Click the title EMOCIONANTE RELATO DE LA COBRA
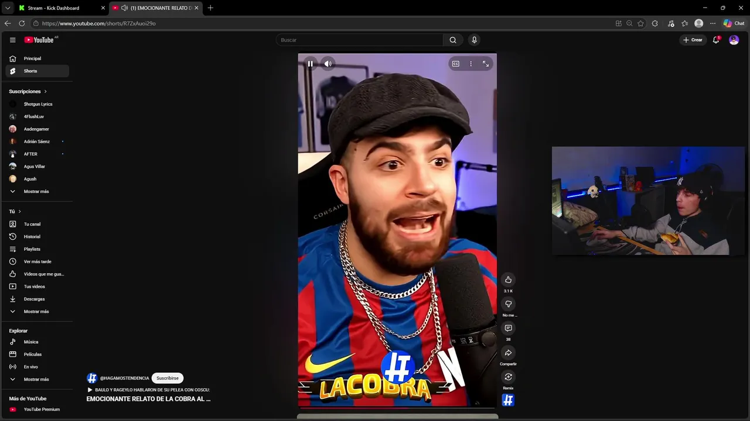 (x=148, y=399)
